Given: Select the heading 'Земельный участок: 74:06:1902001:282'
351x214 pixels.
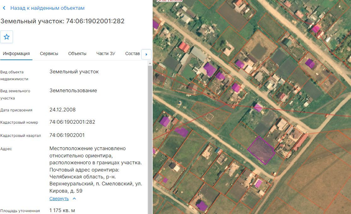Looking at the screenshot, I should (62, 21).
